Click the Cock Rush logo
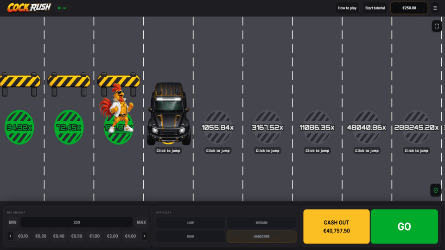Viewport: 445px width, 250px height. click(x=29, y=8)
